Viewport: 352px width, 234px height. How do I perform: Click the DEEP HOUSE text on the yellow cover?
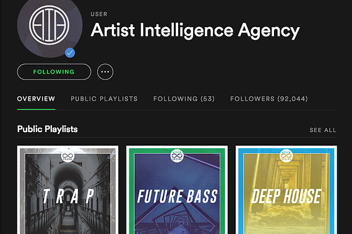click(286, 196)
